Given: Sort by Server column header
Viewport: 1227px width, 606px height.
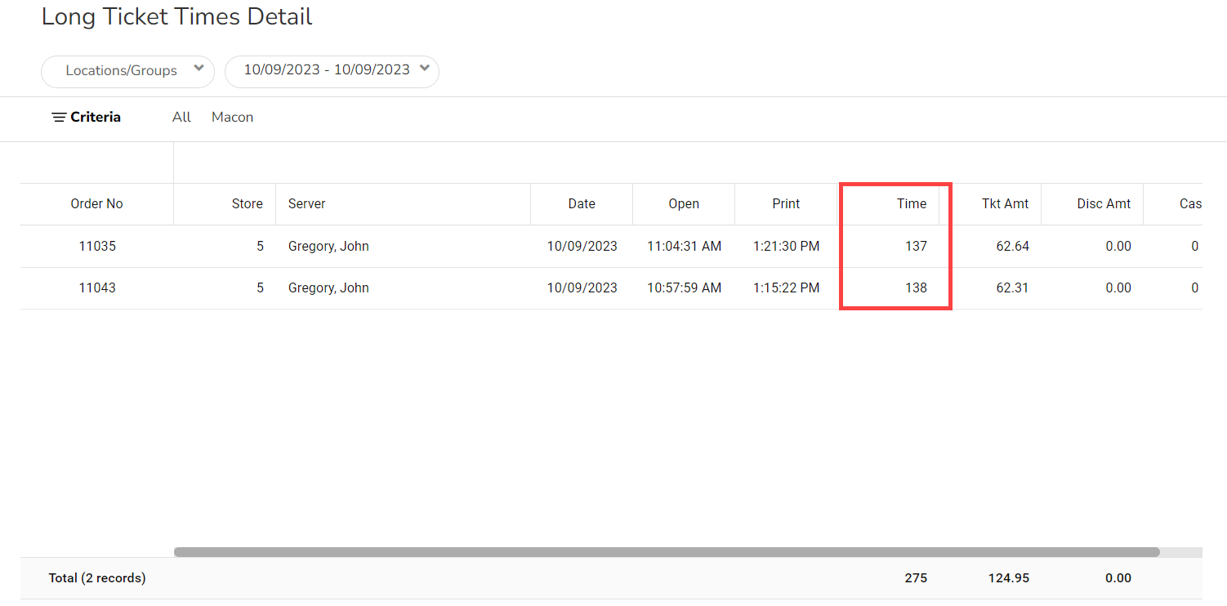Looking at the screenshot, I should point(307,204).
